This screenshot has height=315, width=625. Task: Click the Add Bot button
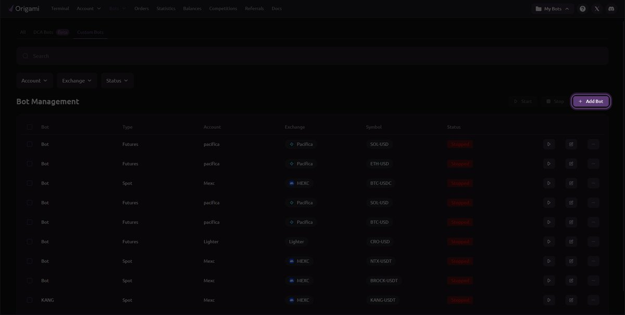(x=591, y=101)
